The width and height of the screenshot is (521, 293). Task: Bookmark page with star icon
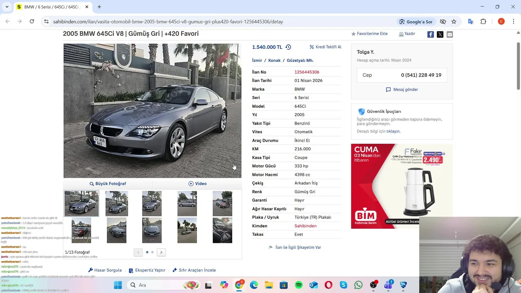454,22
